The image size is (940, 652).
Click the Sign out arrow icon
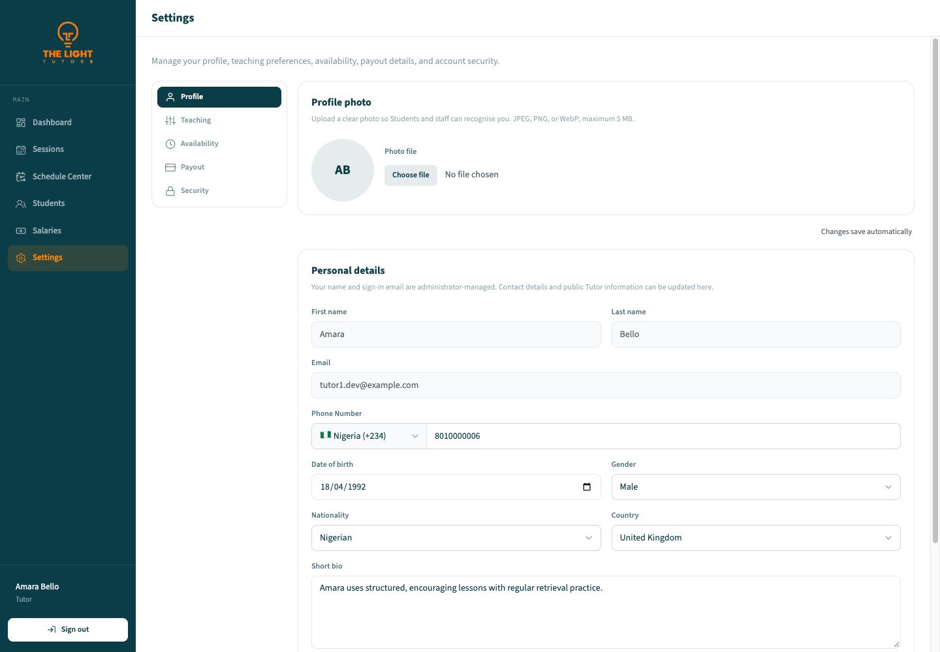coord(52,630)
